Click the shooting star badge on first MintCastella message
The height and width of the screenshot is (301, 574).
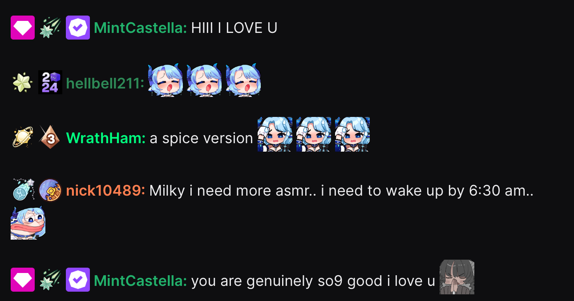(x=50, y=28)
